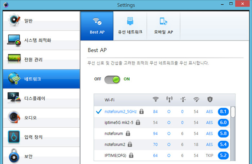Click the Settings app icon in title bar

(x=6, y=5)
